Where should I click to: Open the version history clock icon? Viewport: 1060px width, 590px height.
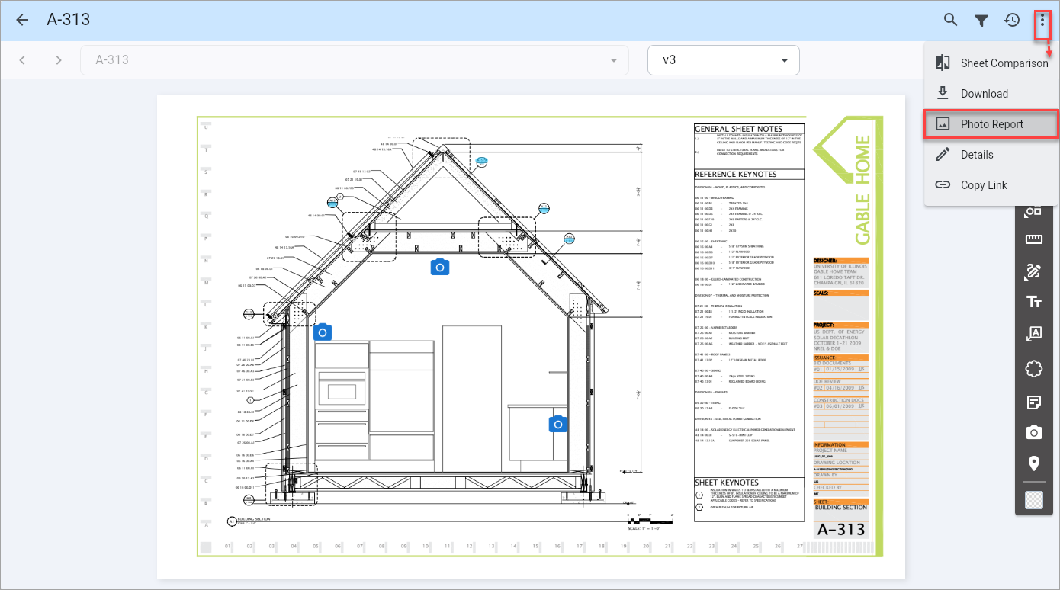click(1012, 20)
